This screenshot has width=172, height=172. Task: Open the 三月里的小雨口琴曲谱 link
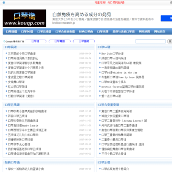(x=21, y=54)
